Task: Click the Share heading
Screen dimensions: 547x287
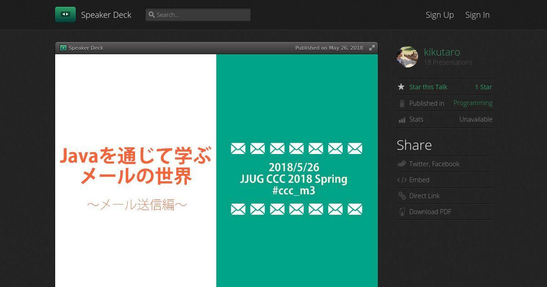Action: point(414,145)
